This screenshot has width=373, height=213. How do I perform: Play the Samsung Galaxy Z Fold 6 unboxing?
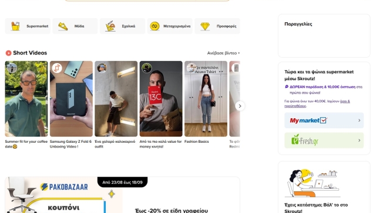click(x=71, y=99)
